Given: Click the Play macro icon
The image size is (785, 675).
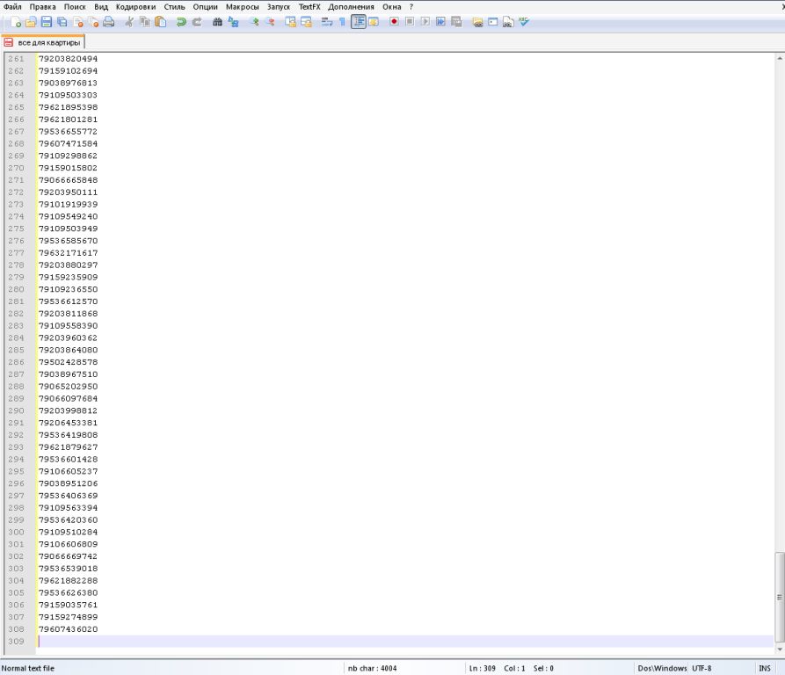Looking at the screenshot, I should click(425, 21).
